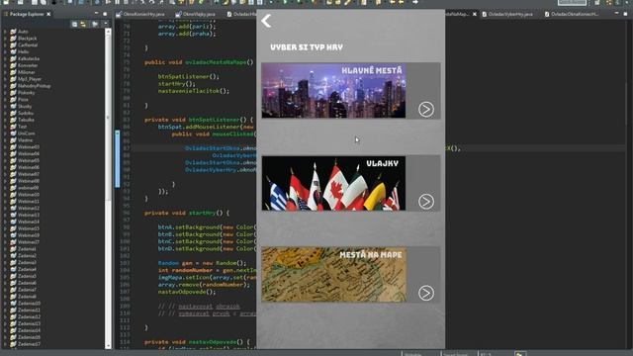Image resolution: width=633 pixels, height=356 pixels.
Task: Open the Hlavné mestá game via its arrow button
Action: [426, 109]
